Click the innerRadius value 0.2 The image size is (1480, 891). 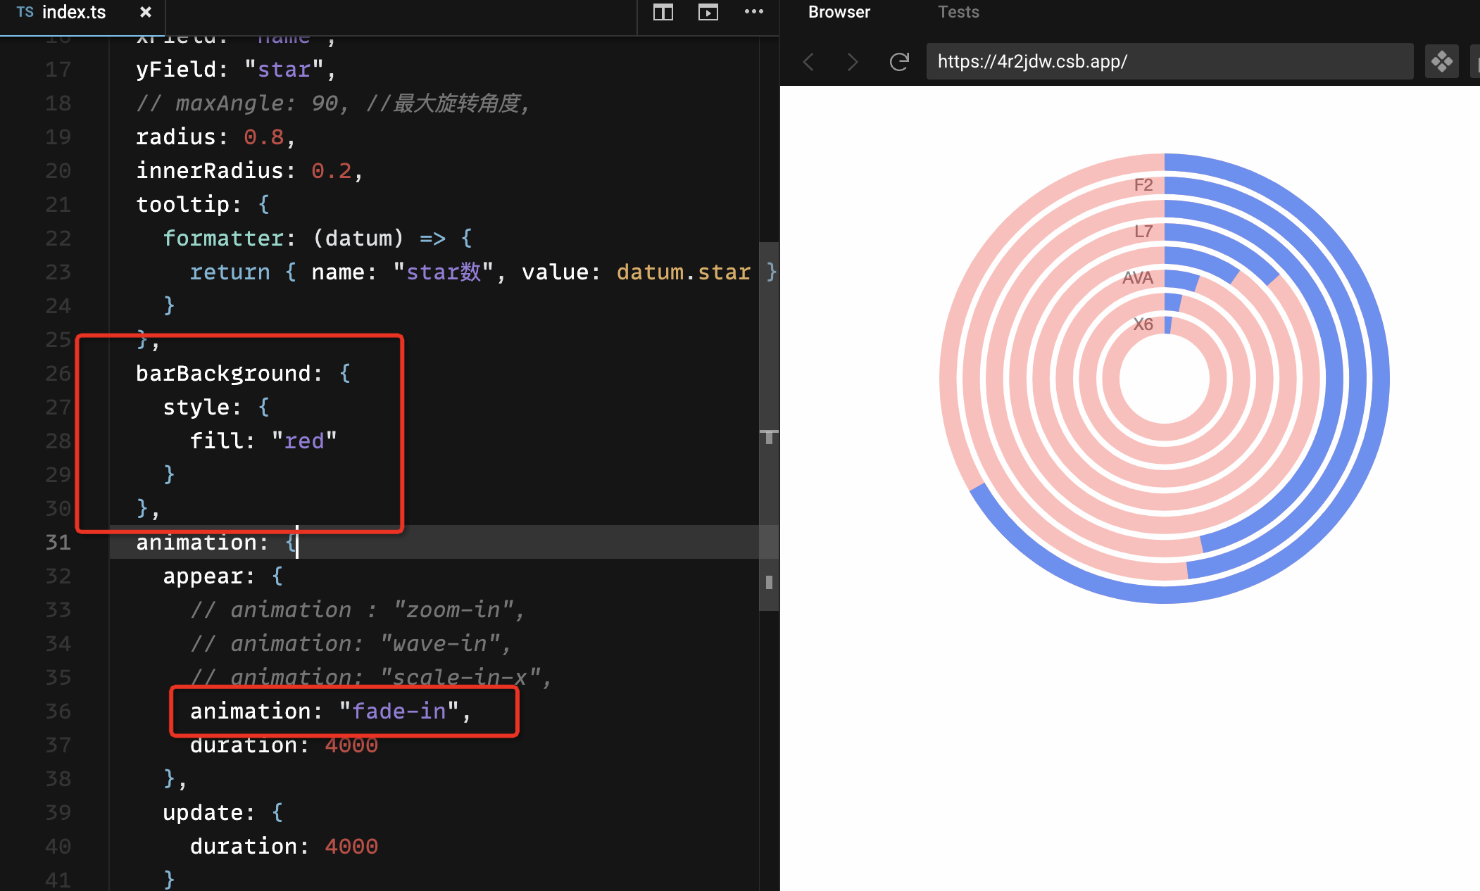click(331, 170)
